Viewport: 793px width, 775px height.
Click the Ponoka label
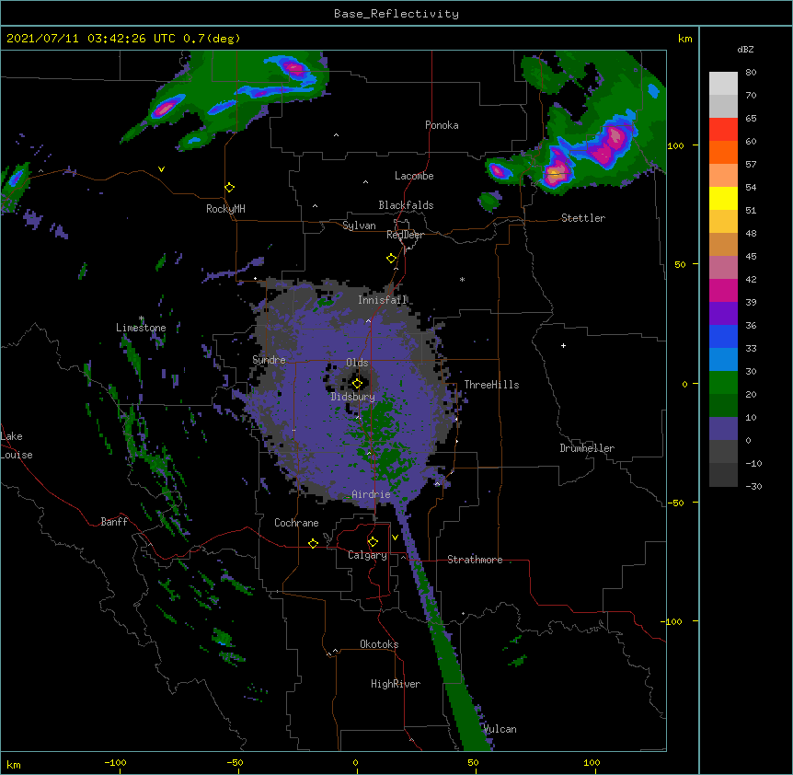coord(442,125)
